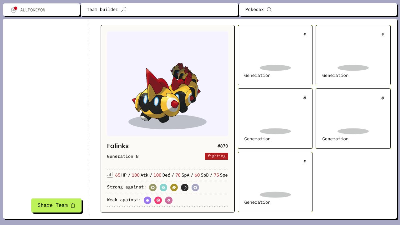Open the Pokedex tab
This screenshot has width=400, height=225.
click(x=318, y=9)
